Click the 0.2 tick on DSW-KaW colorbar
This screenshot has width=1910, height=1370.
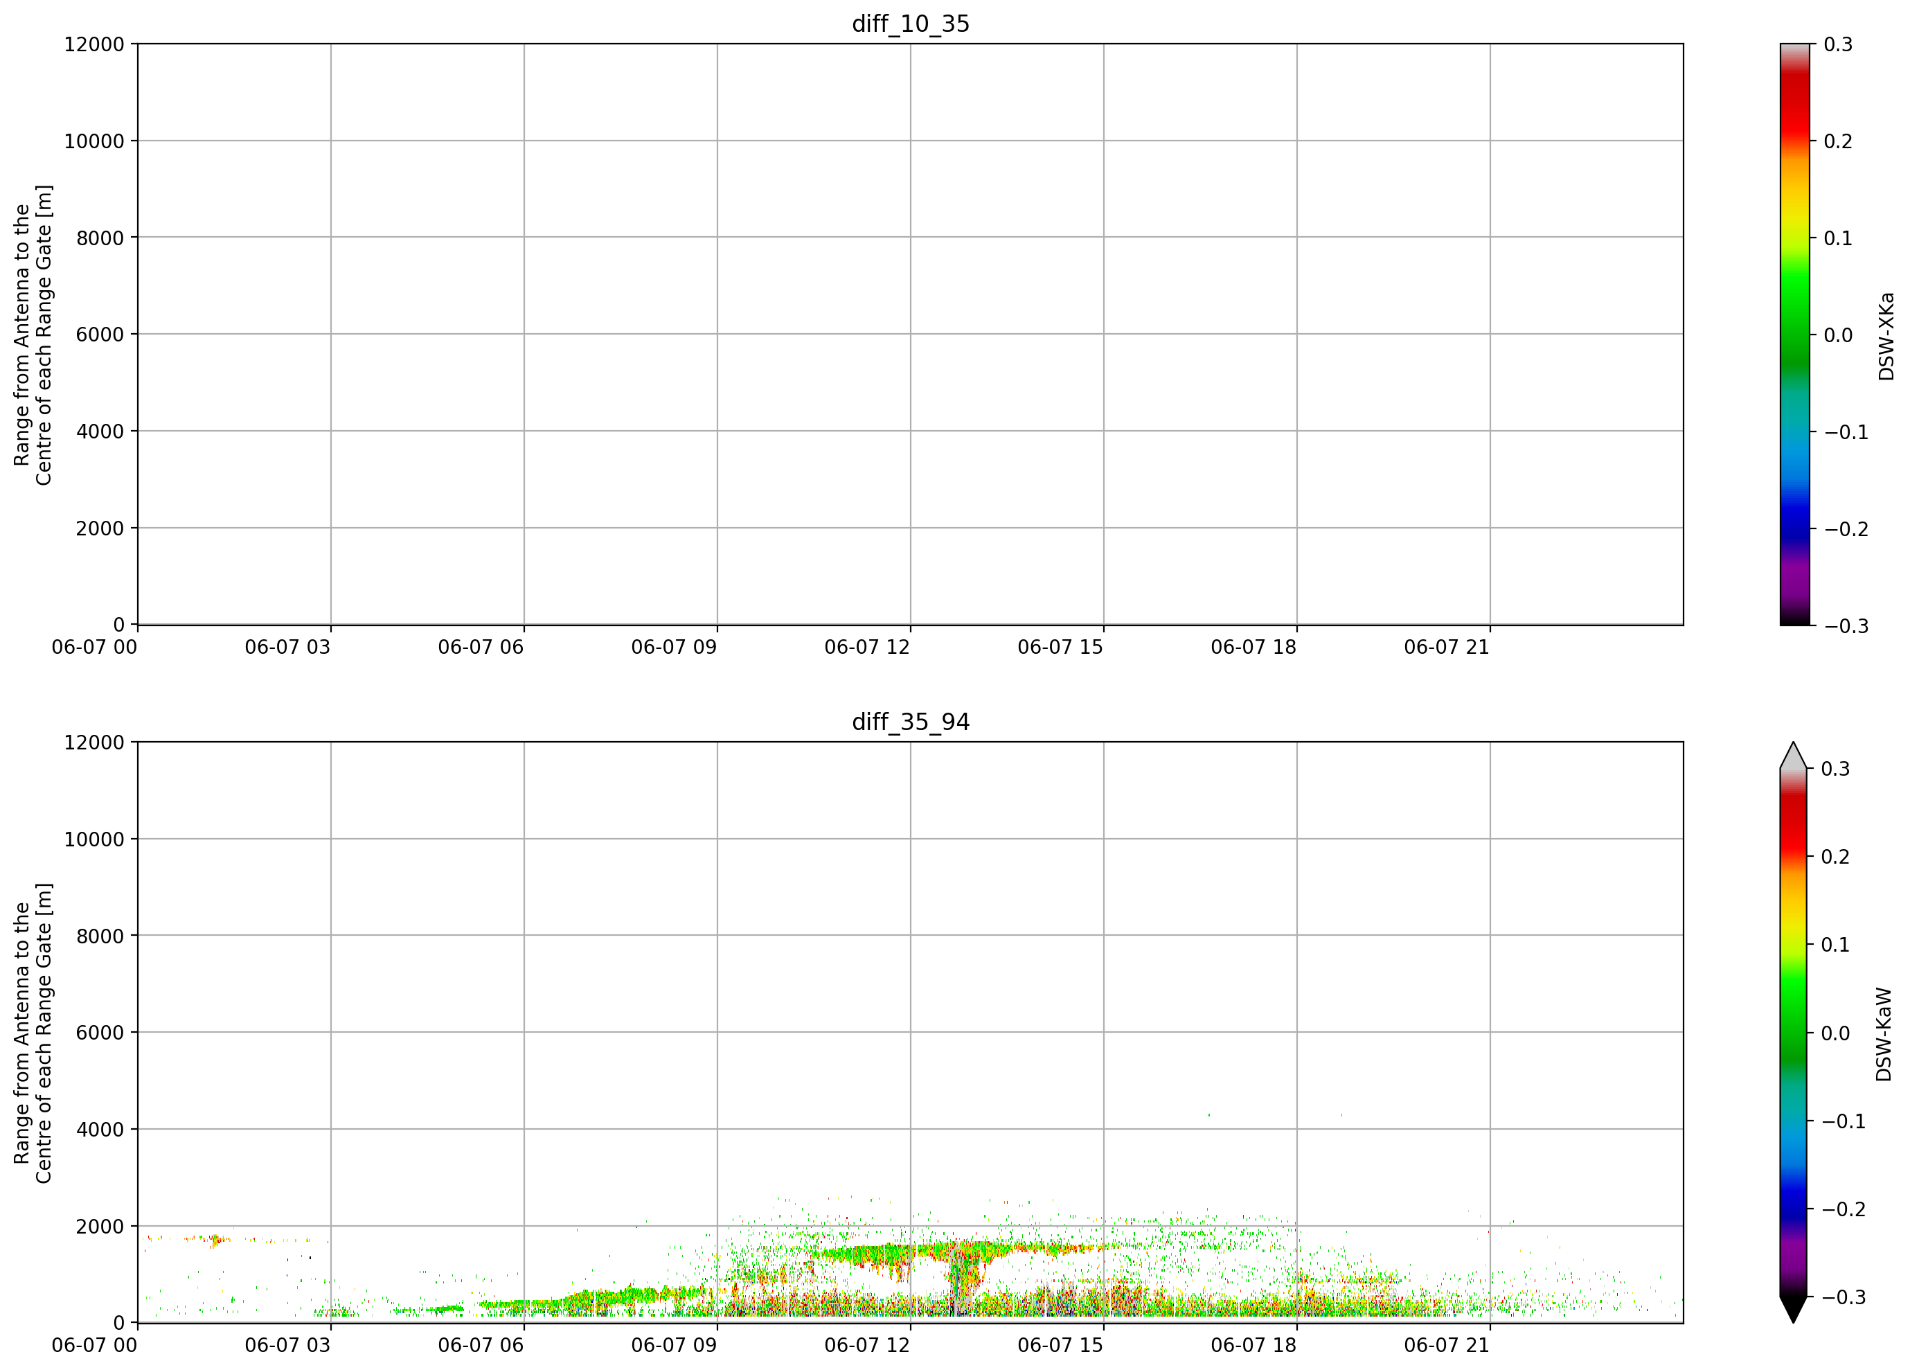[x=1836, y=856]
